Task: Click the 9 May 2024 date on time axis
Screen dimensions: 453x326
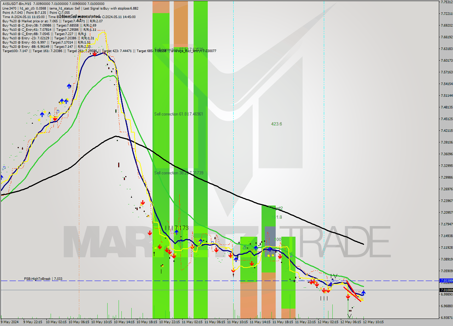Action: (10, 322)
